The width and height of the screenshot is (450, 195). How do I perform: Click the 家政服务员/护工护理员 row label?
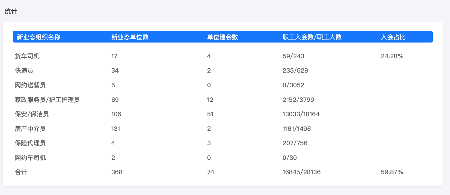[47, 100]
